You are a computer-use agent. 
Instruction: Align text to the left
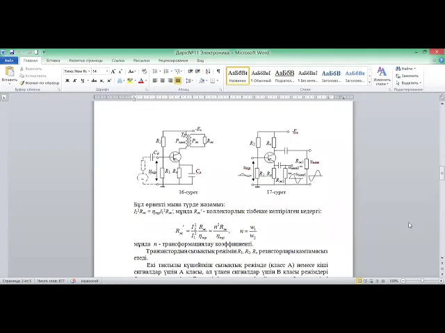click(155, 80)
